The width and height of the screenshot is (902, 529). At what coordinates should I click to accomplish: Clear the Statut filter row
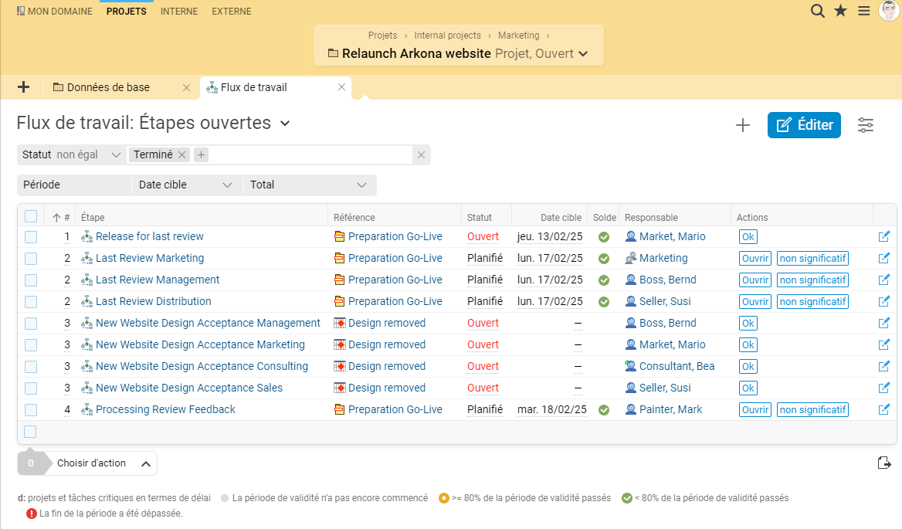click(x=421, y=154)
